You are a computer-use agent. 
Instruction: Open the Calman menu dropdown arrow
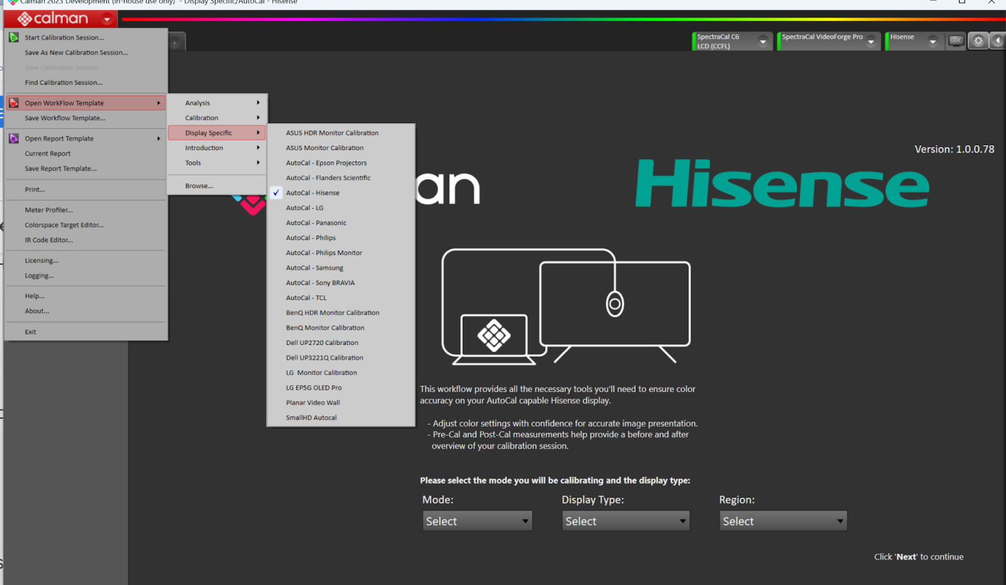pos(107,19)
